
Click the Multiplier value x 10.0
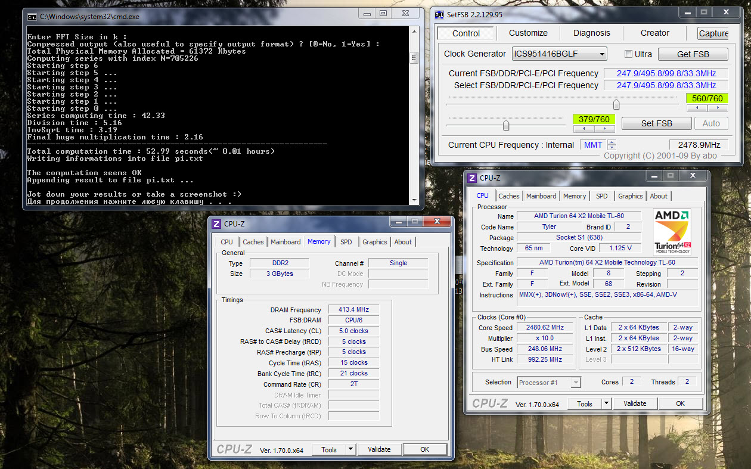[x=545, y=338]
